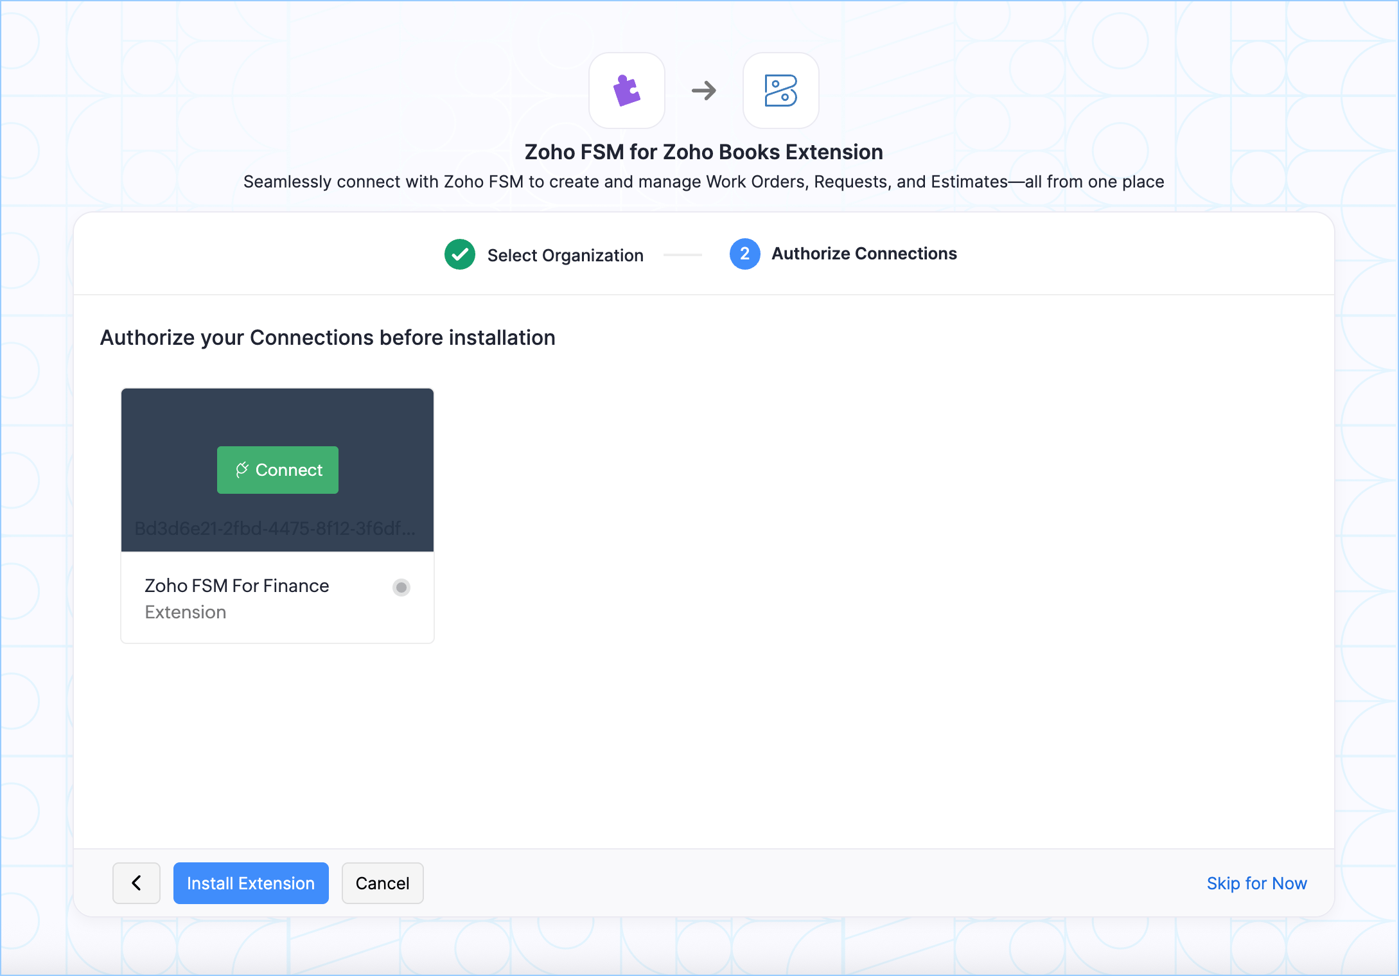Click the green checkmark step icon
Viewport: 1399px width, 976px height.
pos(460,254)
